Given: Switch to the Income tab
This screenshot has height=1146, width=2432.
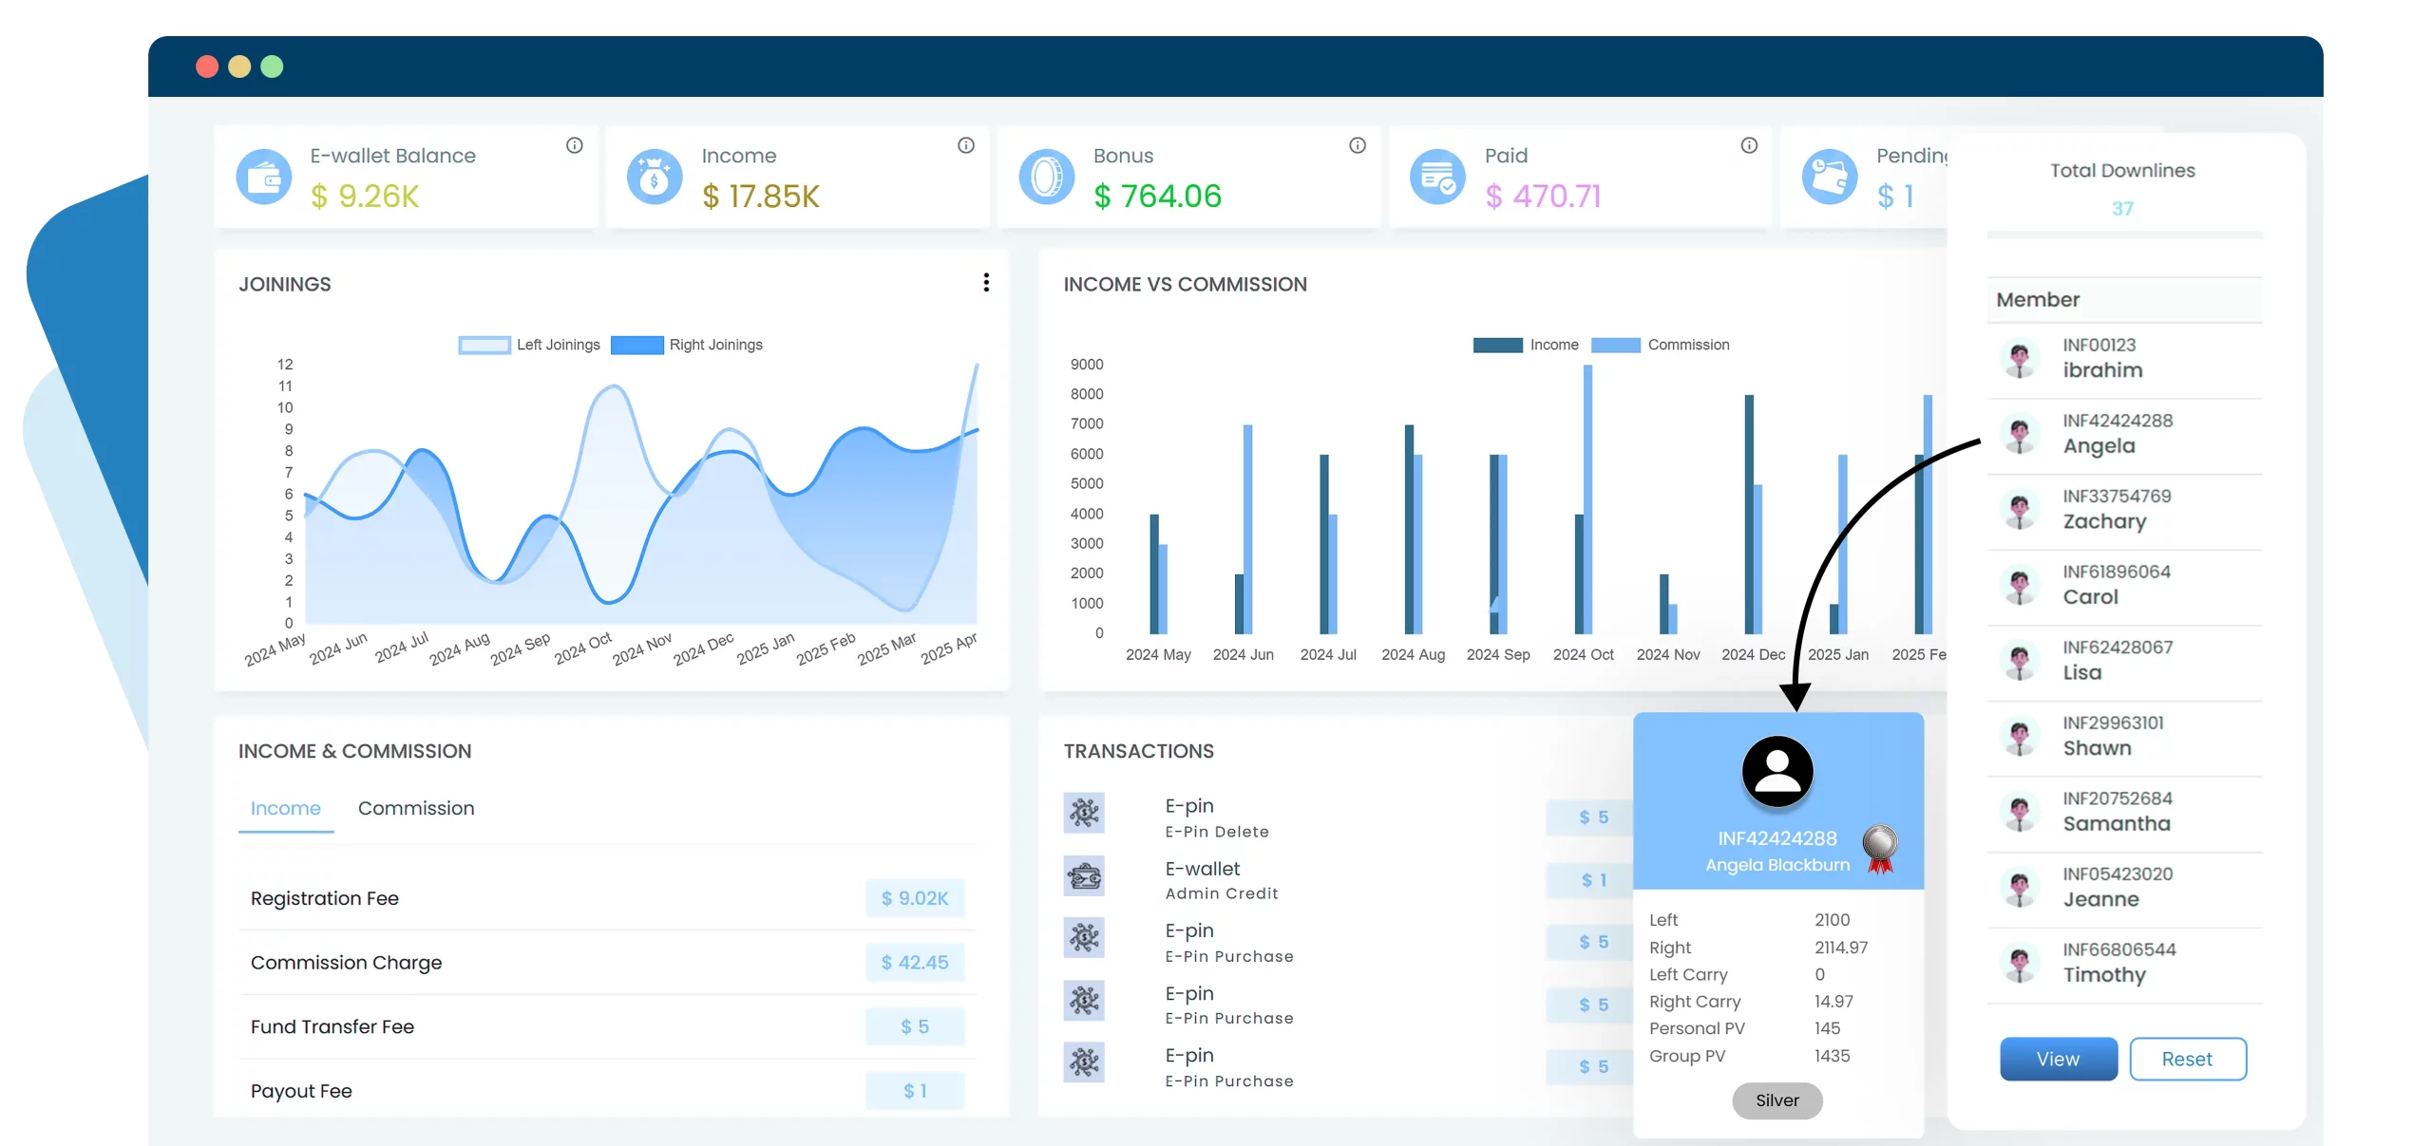Looking at the screenshot, I should click(x=285, y=809).
